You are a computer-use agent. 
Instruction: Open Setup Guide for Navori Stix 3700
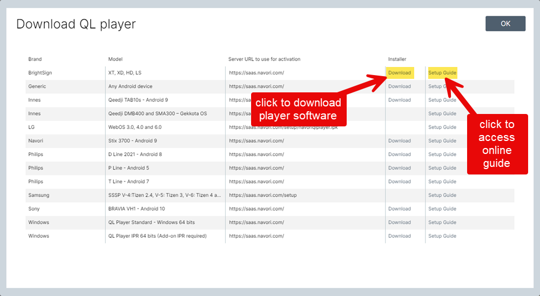[x=442, y=140]
